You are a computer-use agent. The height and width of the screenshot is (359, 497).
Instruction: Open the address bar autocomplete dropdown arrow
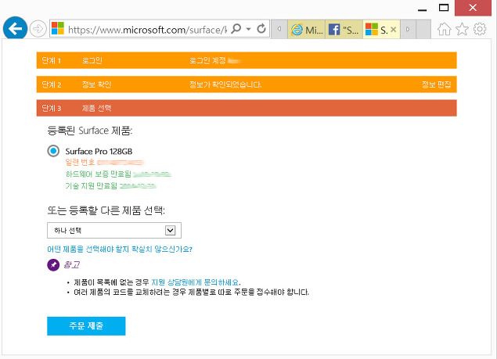[249, 29]
